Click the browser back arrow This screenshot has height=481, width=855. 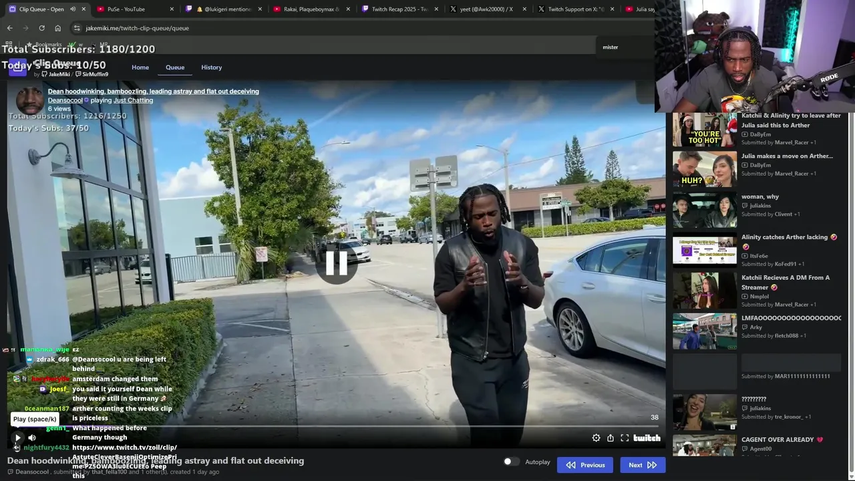tap(9, 28)
